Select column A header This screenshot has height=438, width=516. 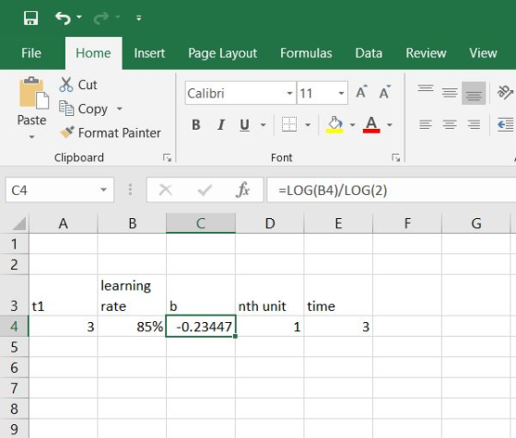(64, 224)
